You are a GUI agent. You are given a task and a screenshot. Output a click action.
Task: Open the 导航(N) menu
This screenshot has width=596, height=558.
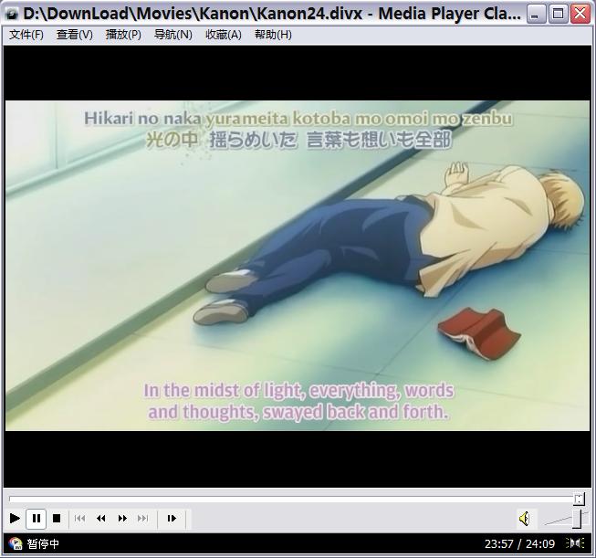(x=173, y=35)
